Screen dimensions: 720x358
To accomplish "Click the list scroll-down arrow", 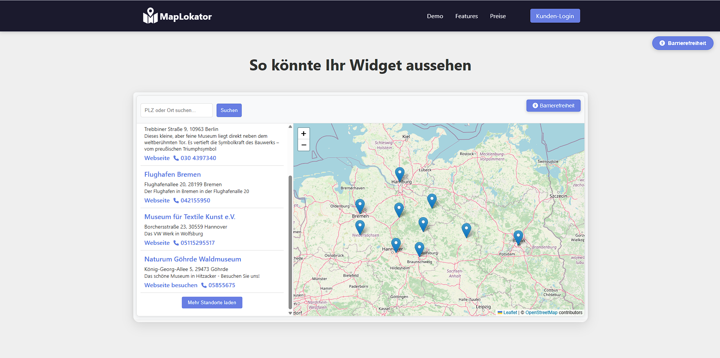I will point(290,313).
